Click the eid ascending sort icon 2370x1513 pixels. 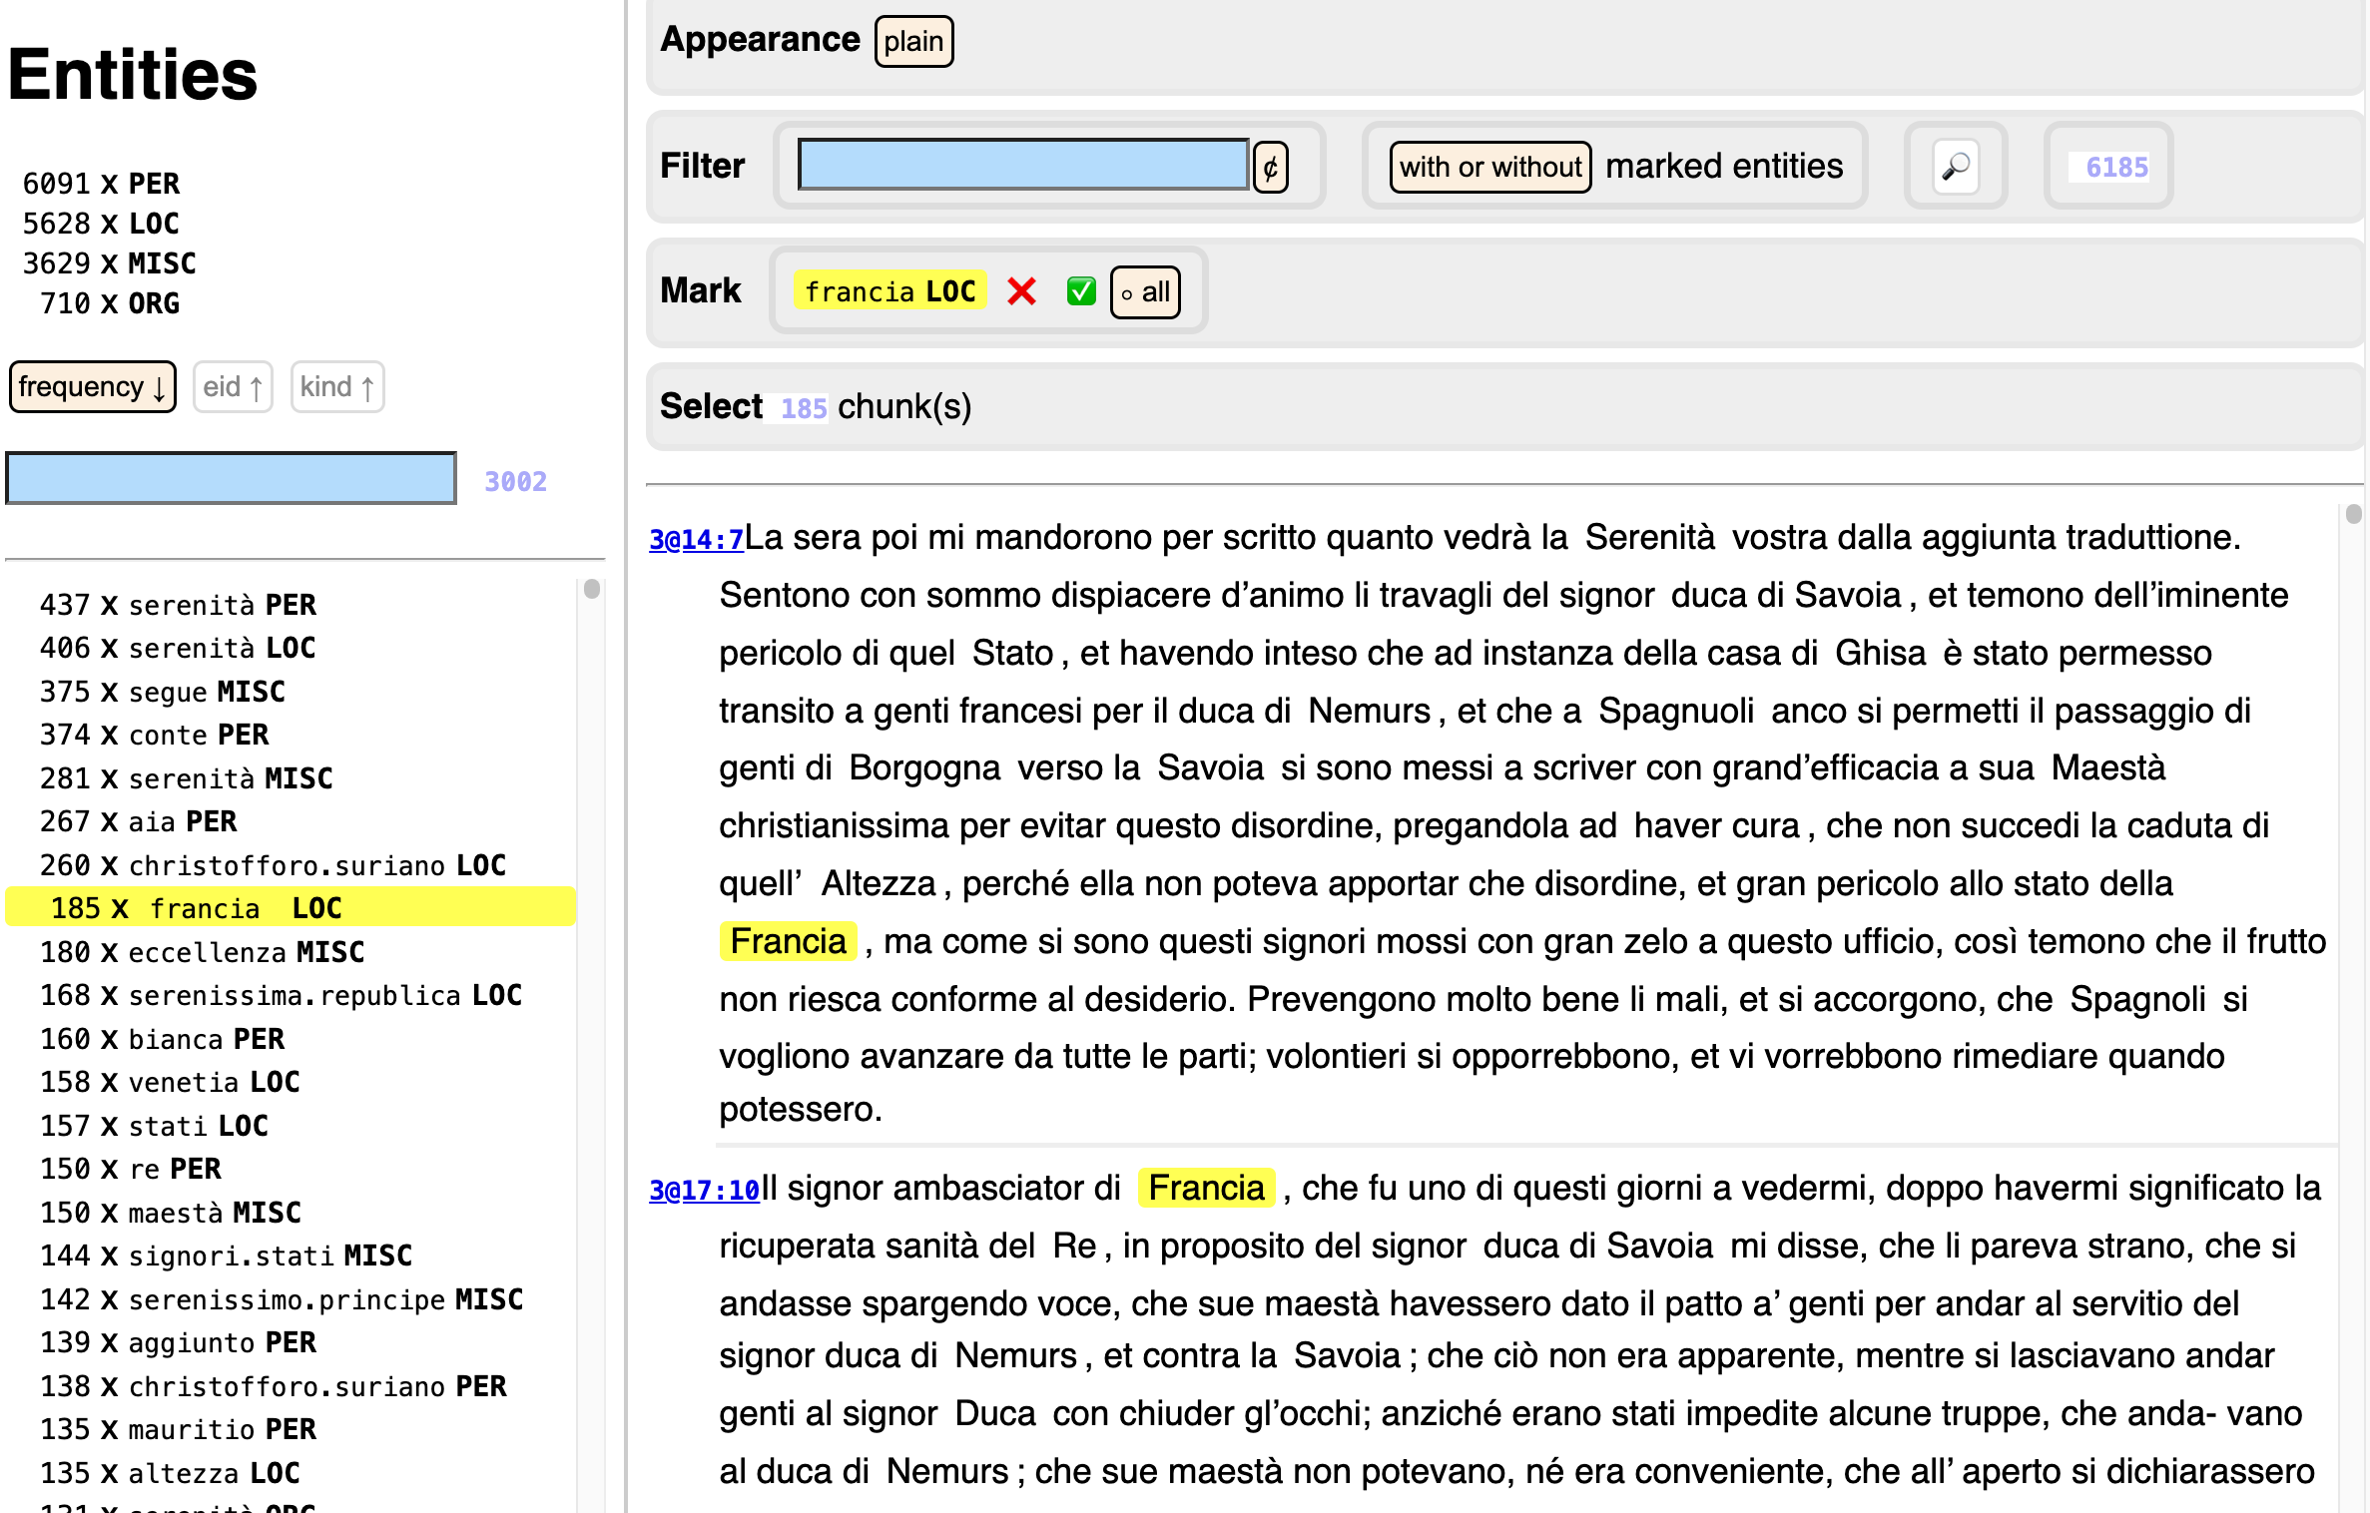coord(232,385)
